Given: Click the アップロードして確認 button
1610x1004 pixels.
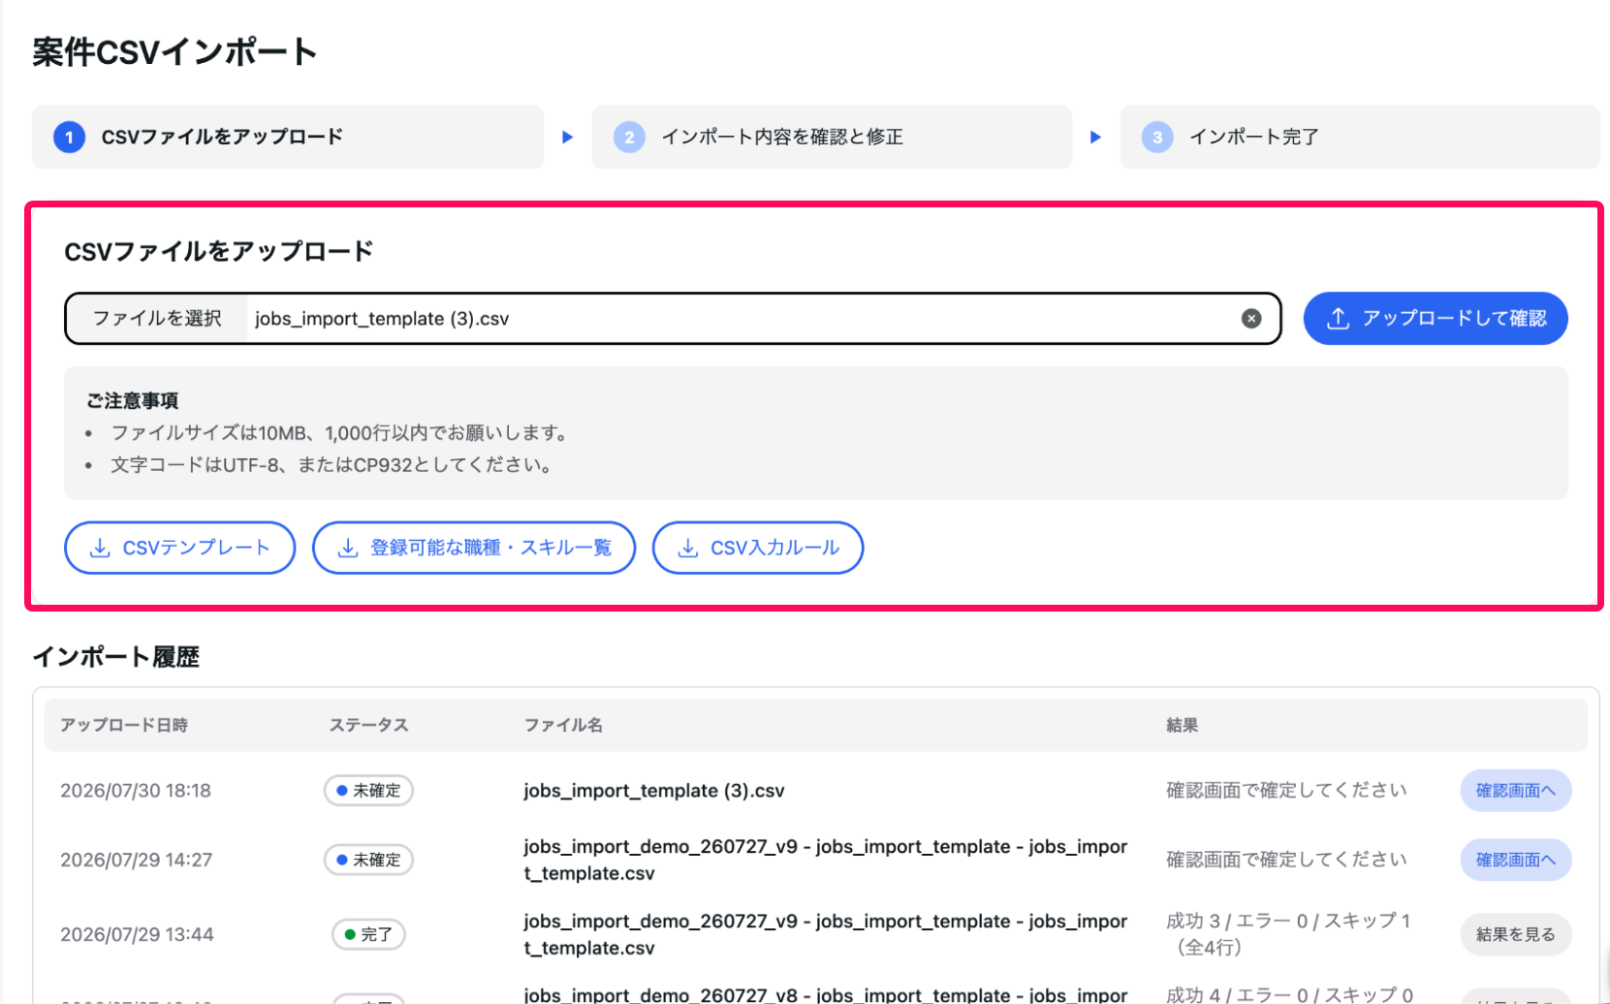Looking at the screenshot, I should 1435,318.
